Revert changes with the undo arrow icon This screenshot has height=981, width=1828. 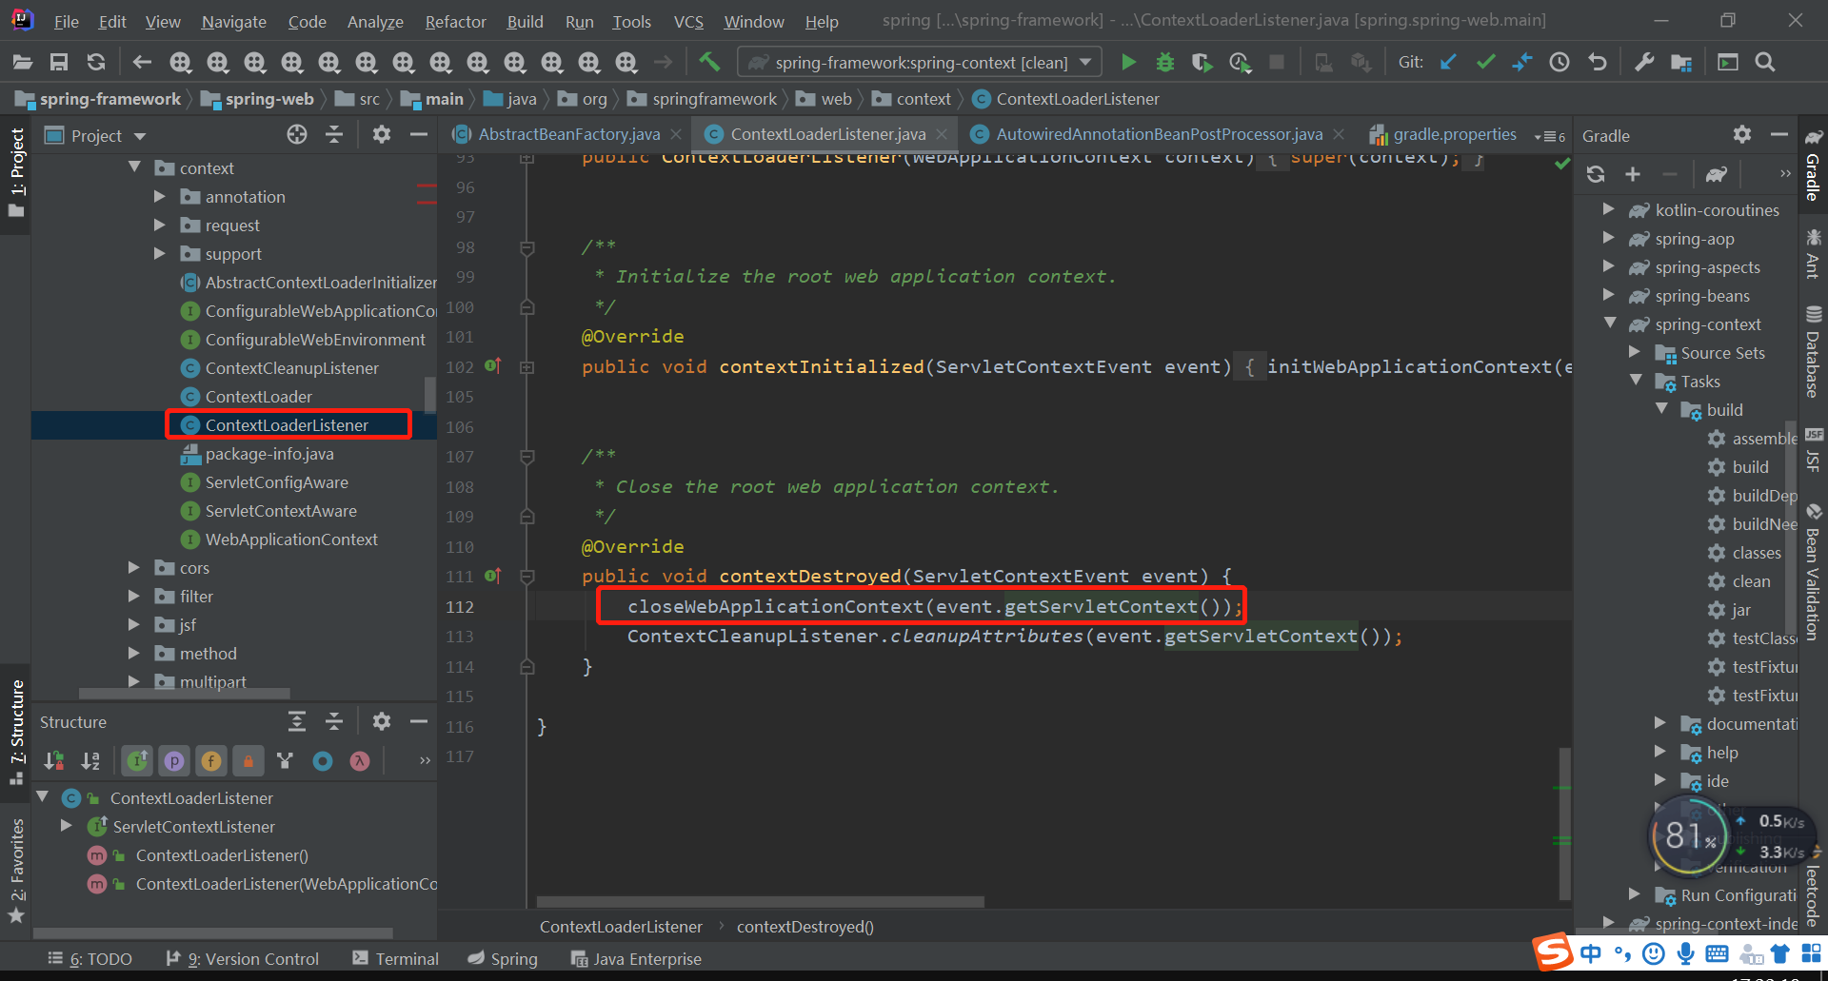click(1598, 62)
